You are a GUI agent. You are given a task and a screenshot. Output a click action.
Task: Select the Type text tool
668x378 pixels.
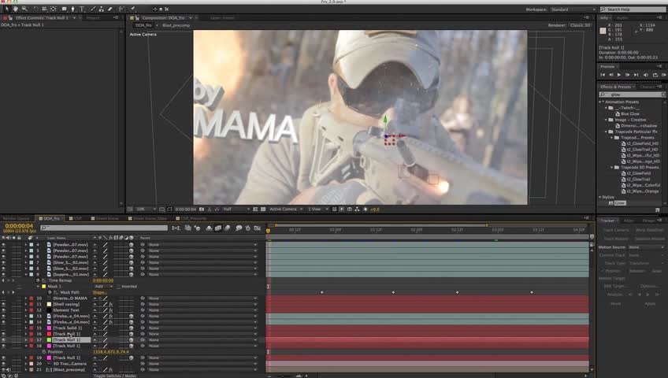click(x=82, y=9)
